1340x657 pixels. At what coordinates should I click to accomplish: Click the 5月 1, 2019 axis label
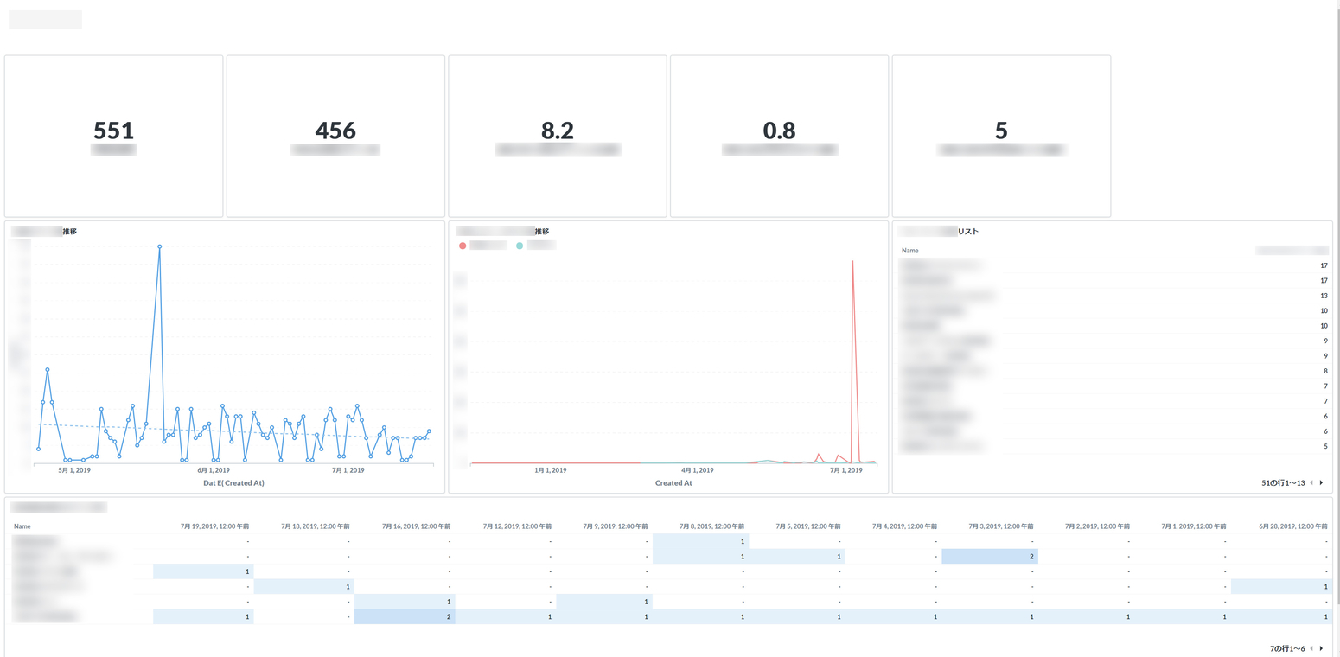74,470
